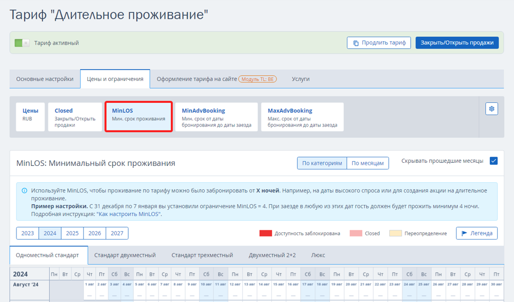This screenshot has height=302, width=514.
Task: Select the Closed restriction card
Action: [x=75, y=117]
